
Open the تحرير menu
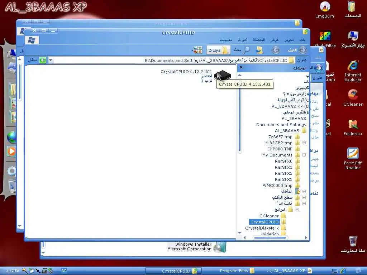[x=289, y=40]
